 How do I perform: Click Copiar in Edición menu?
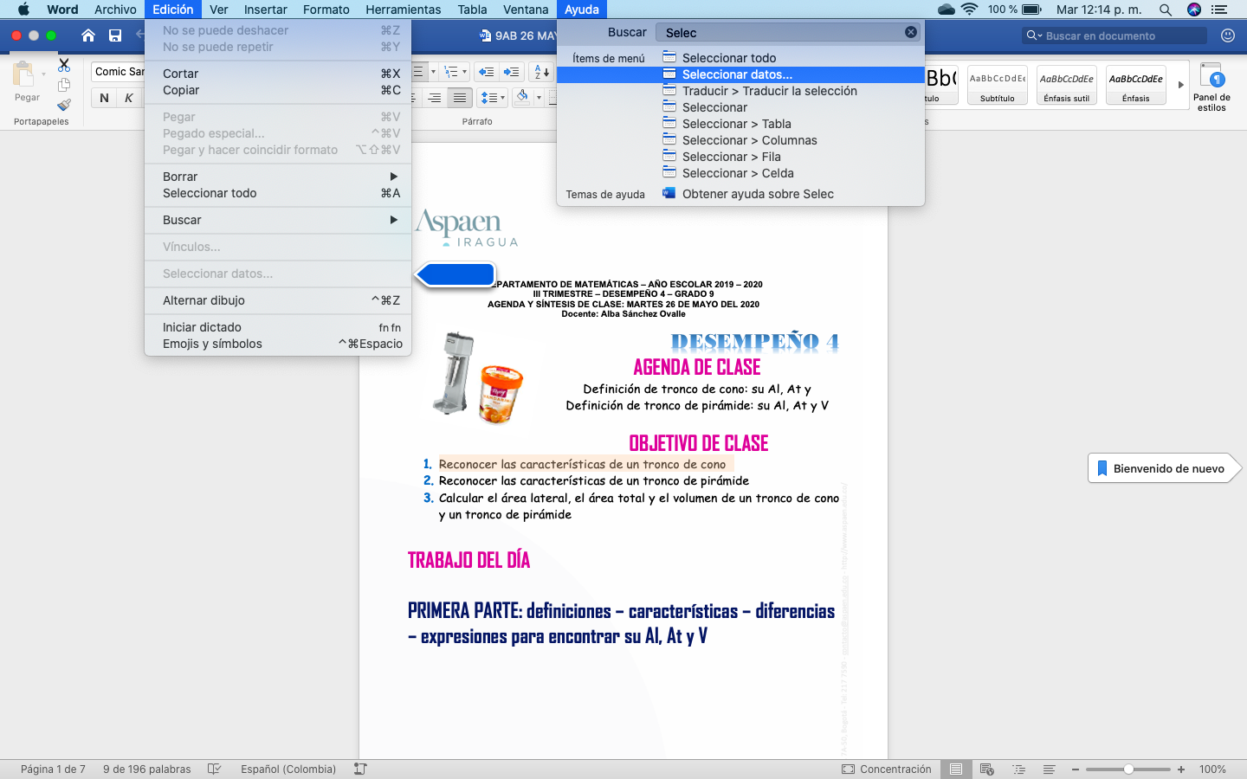coord(278,90)
